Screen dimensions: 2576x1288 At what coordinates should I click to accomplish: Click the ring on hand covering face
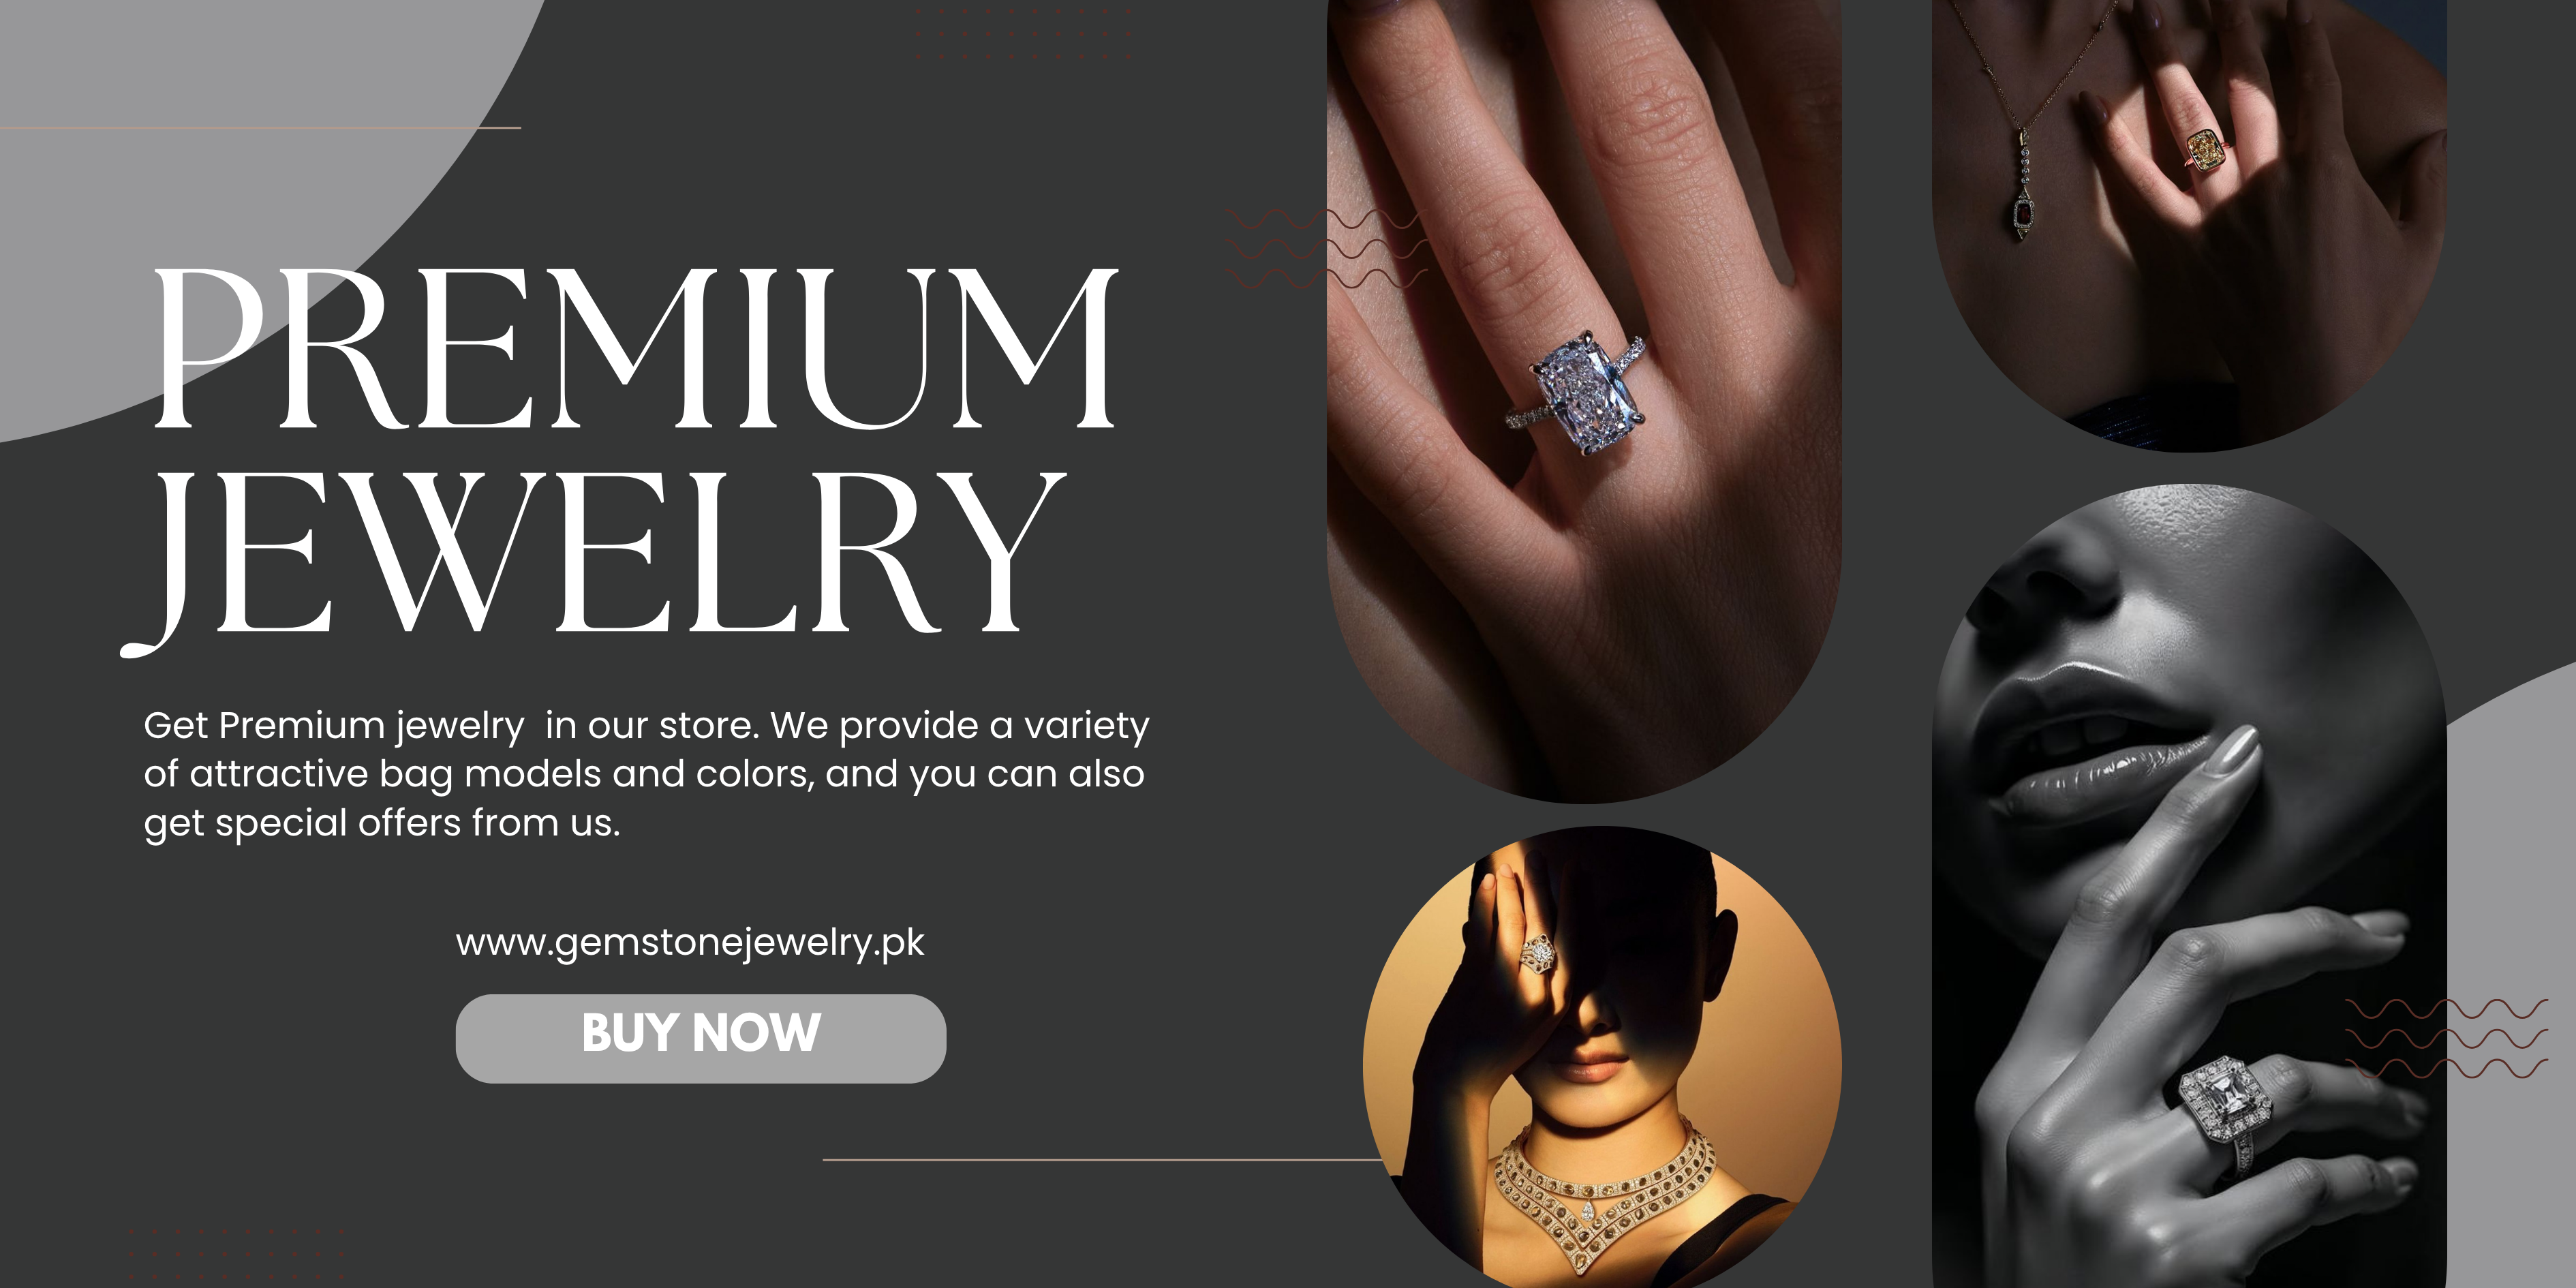click(1537, 953)
